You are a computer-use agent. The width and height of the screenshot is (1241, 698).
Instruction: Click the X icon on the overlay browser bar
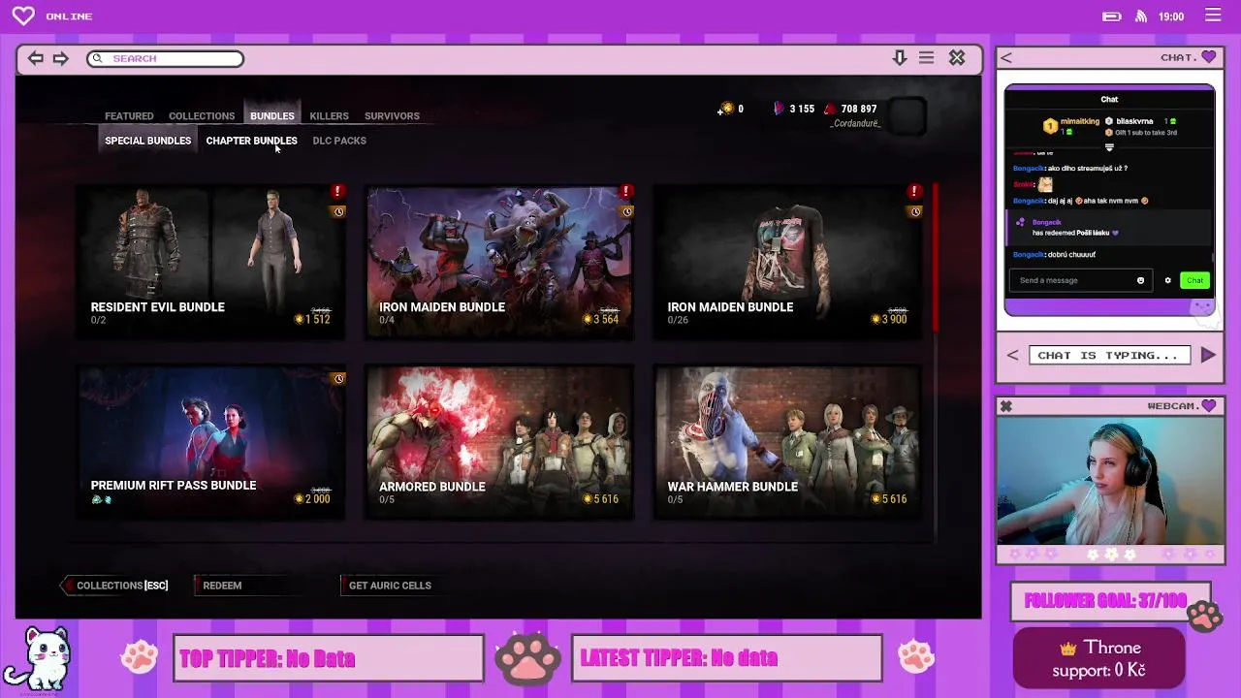point(957,58)
